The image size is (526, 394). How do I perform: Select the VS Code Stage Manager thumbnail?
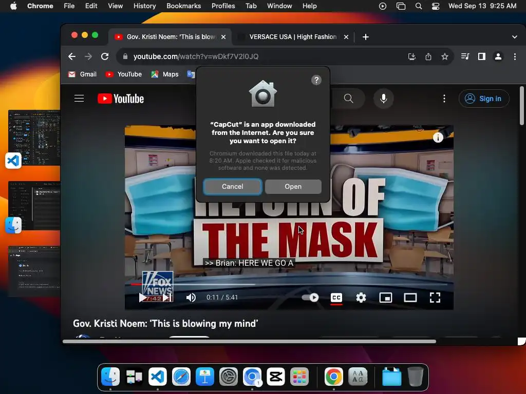click(34, 137)
